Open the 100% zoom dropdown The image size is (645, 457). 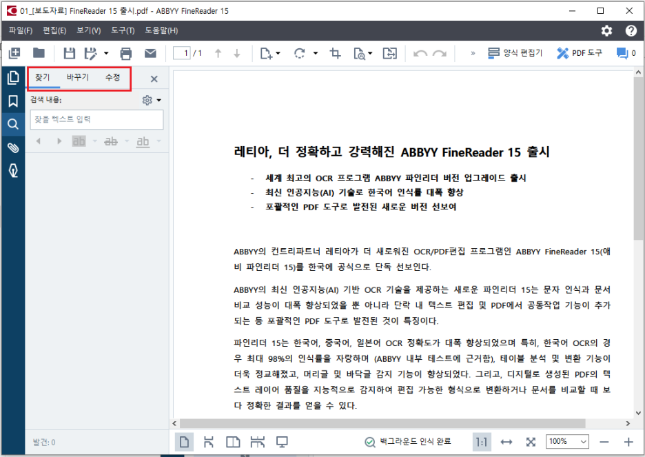pos(567,442)
